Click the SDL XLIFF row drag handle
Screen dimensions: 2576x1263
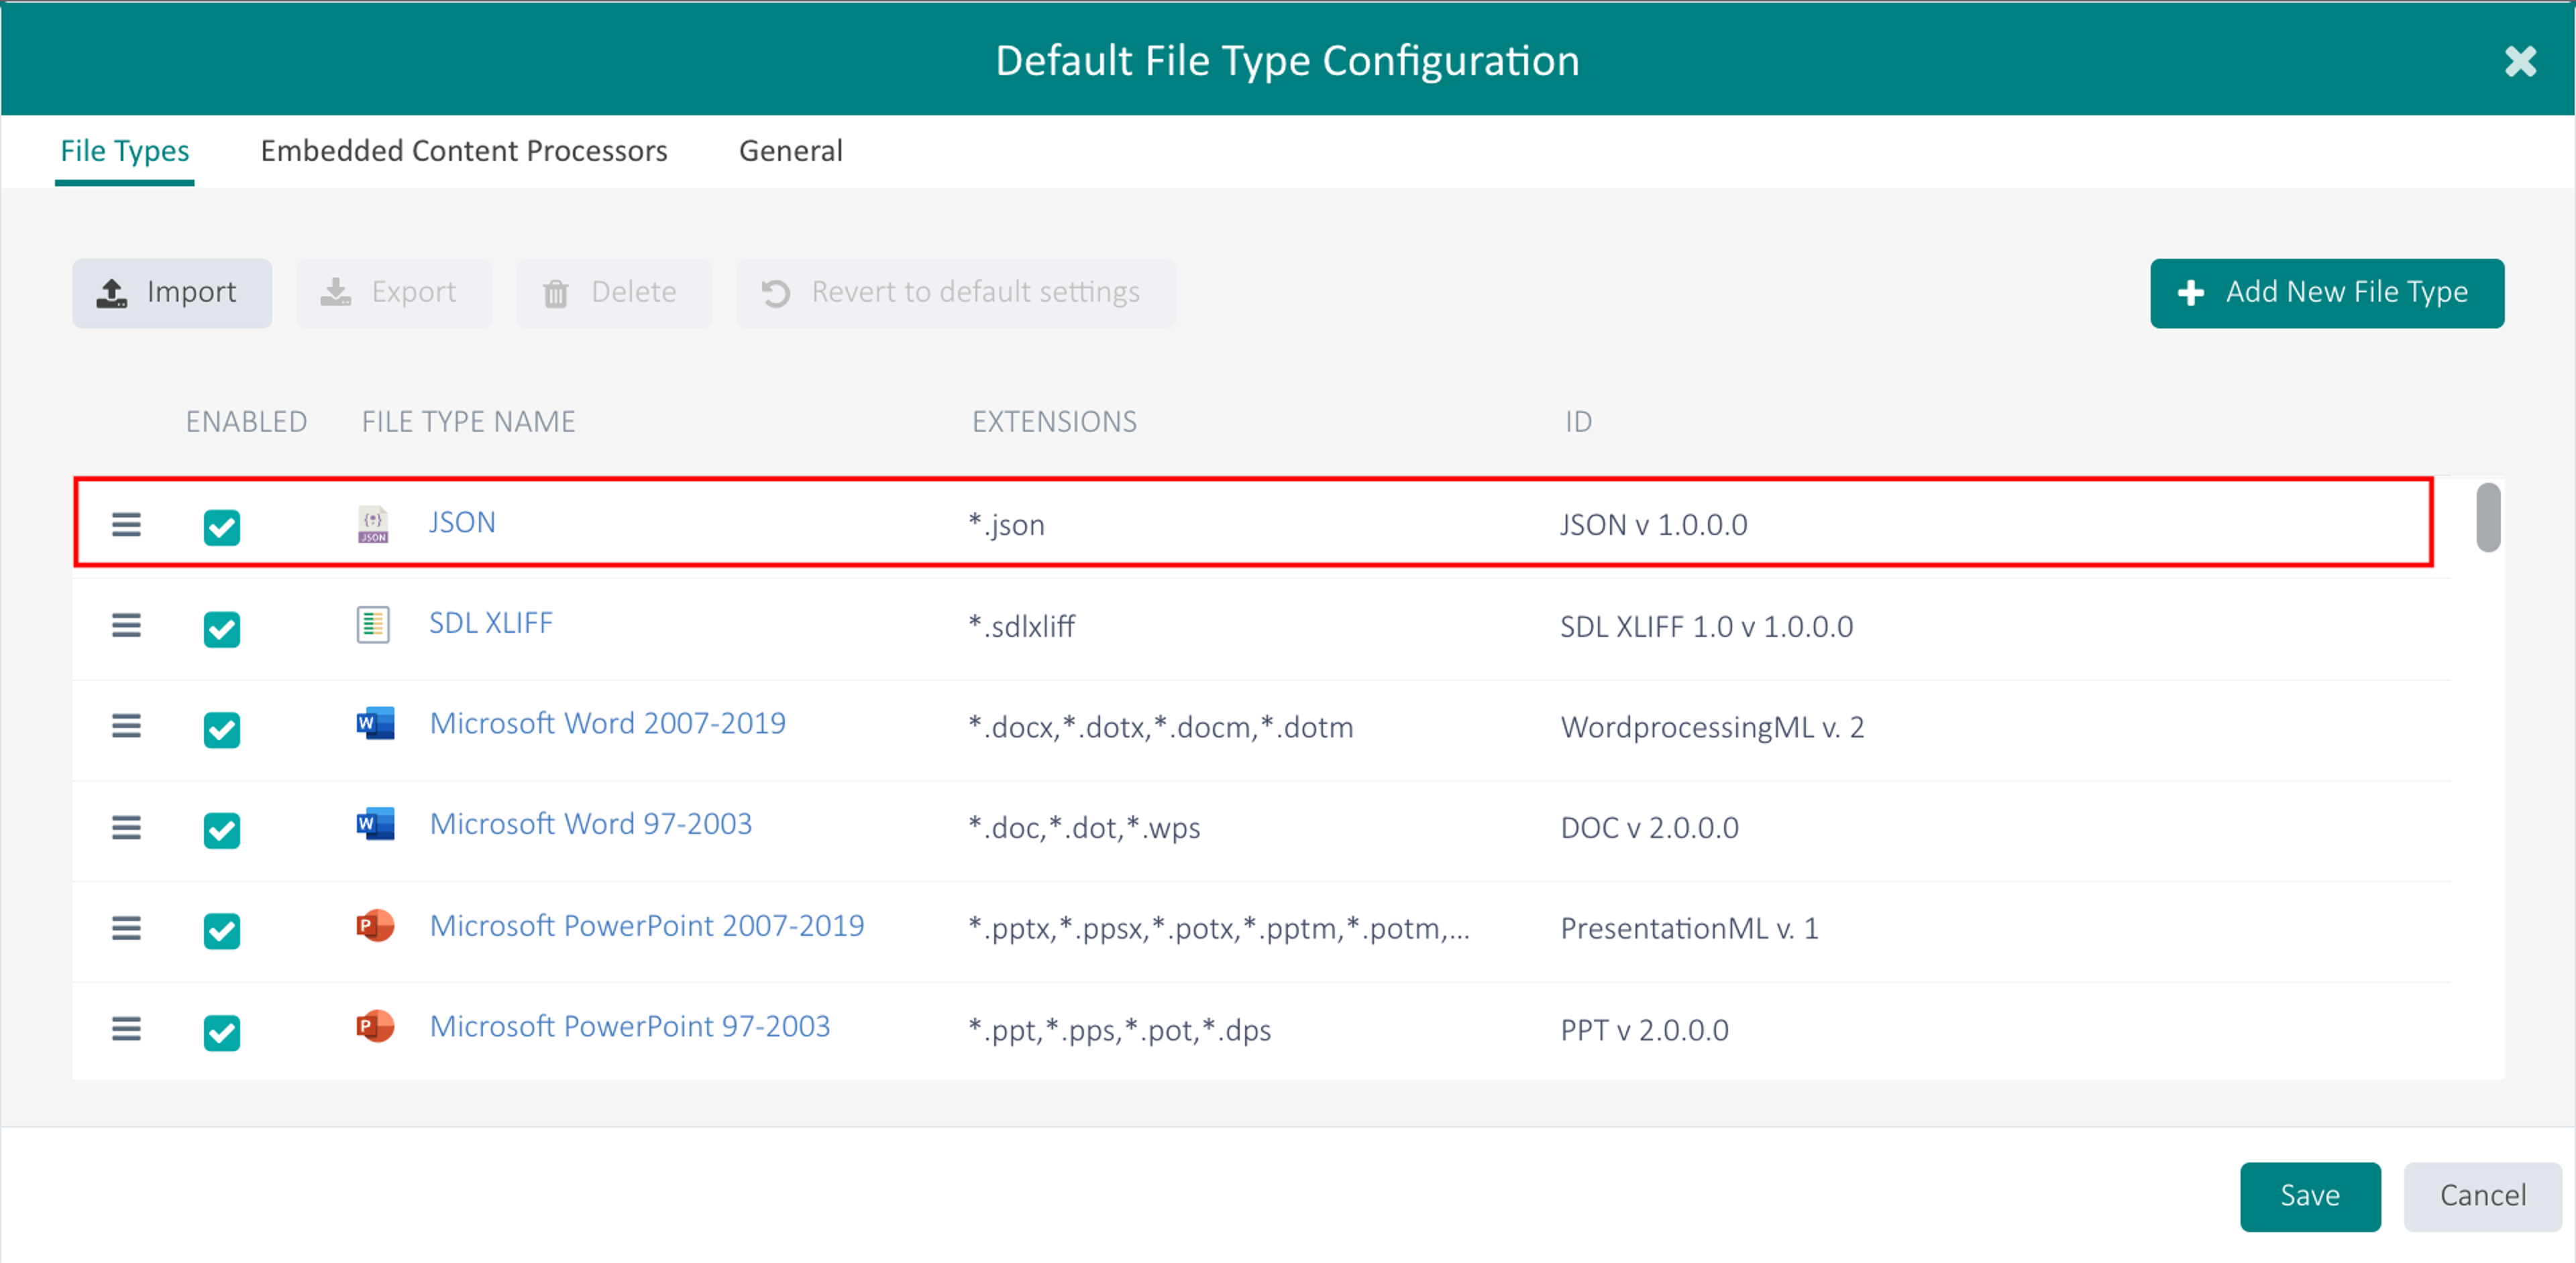126,625
